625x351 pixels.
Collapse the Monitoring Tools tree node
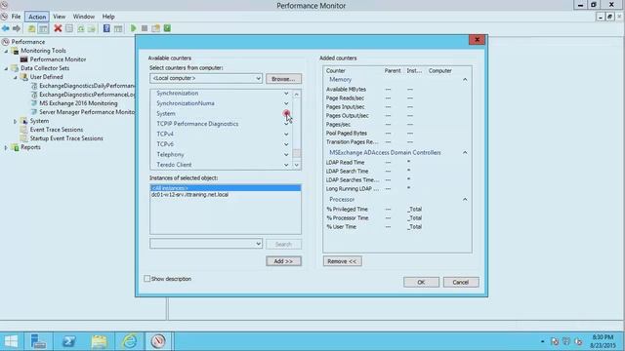6,51
